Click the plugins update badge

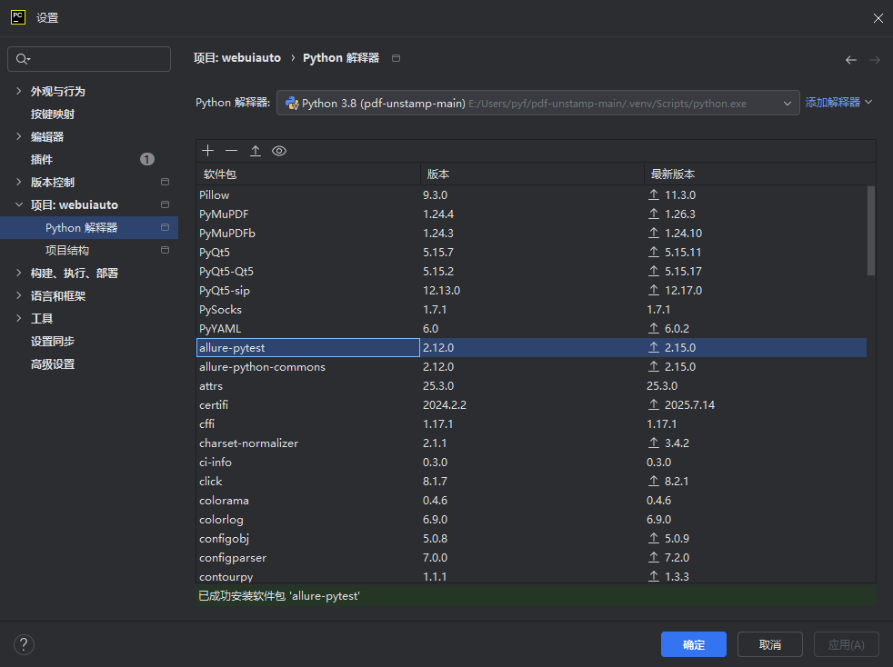(x=147, y=159)
